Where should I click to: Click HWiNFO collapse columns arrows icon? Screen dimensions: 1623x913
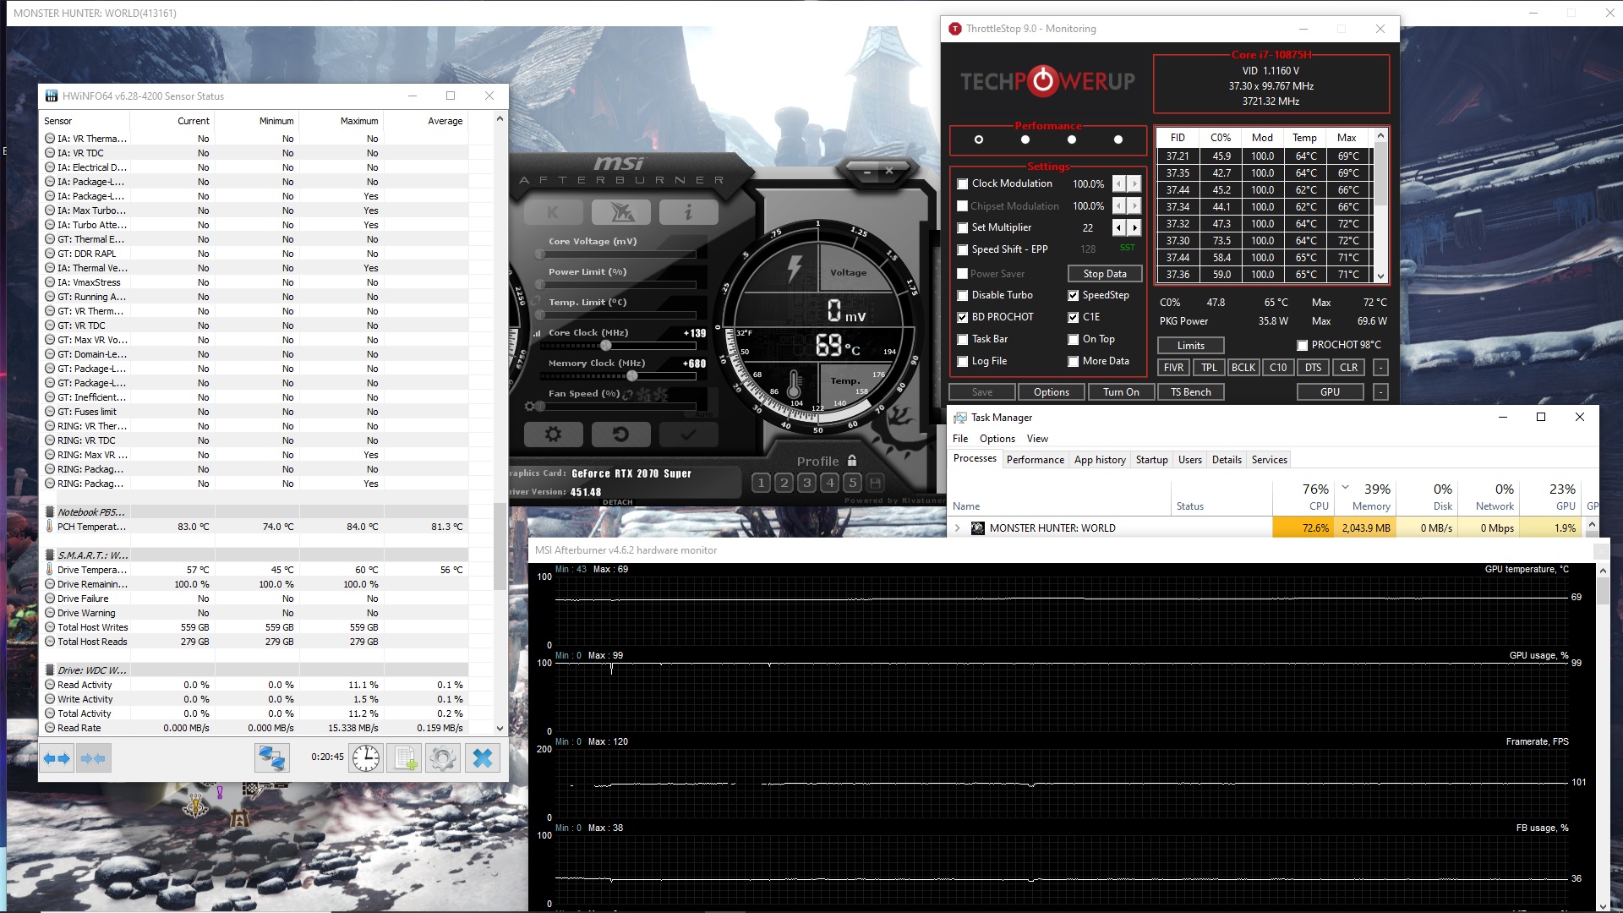pos(93,758)
